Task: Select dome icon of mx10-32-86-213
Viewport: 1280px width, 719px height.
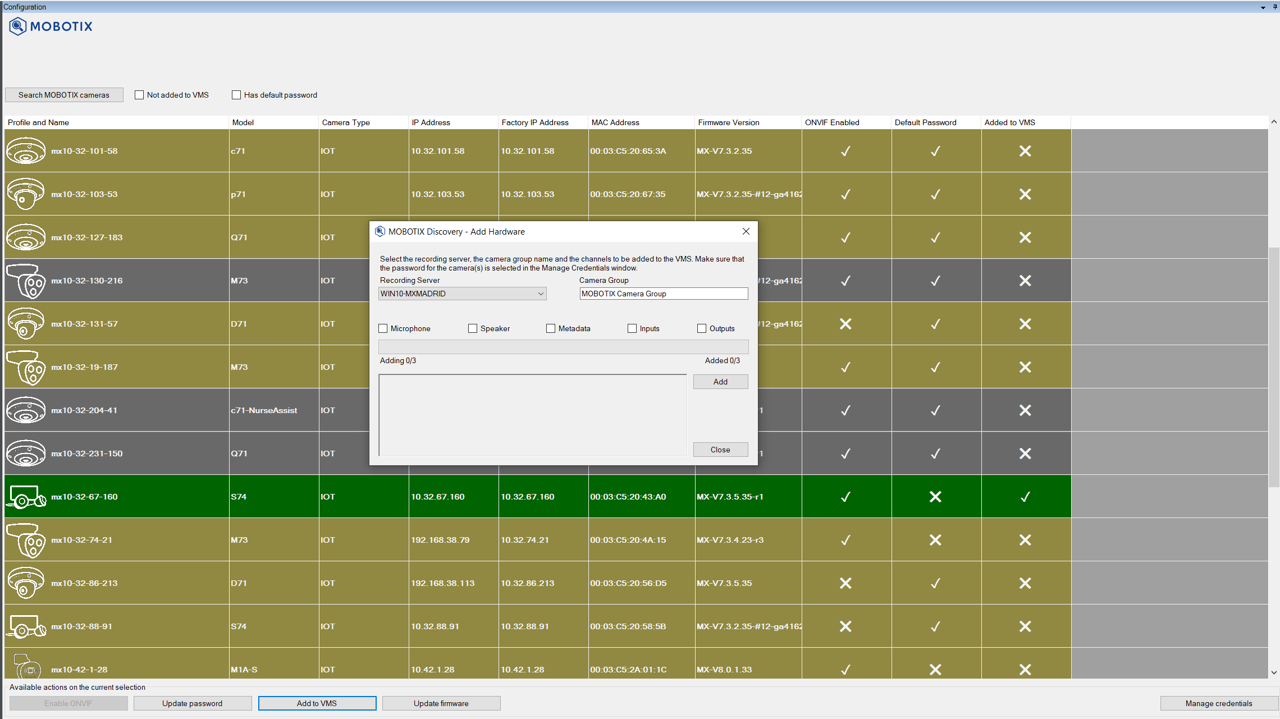Action: pyautogui.click(x=26, y=583)
